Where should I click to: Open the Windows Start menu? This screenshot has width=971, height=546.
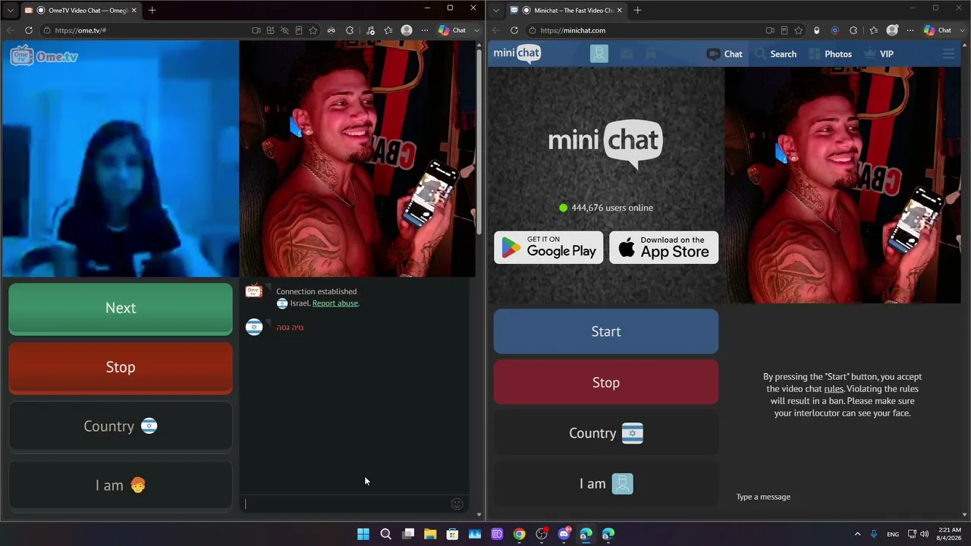(x=363, y=534)
